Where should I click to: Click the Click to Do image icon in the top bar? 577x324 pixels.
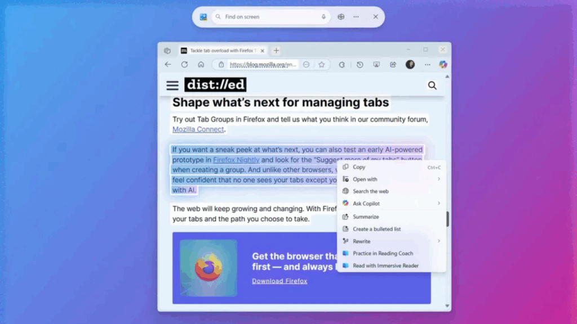point(203,17)
